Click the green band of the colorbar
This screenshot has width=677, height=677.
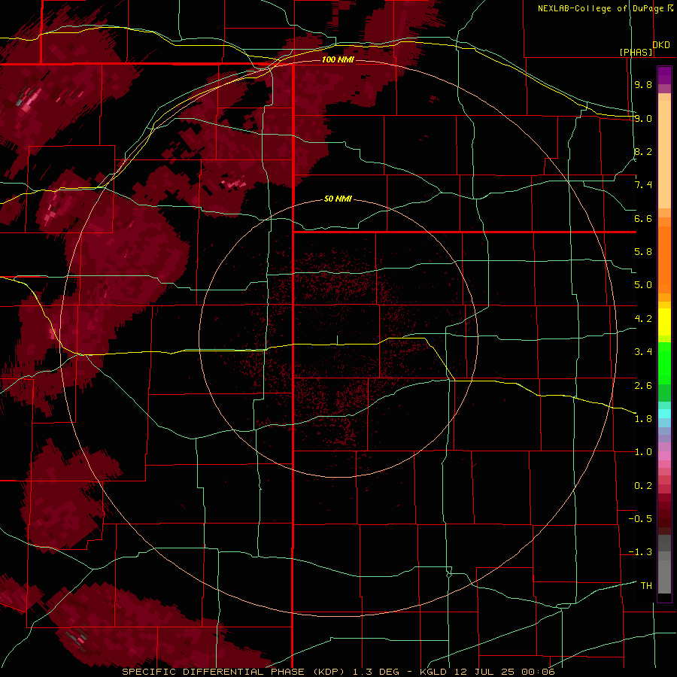point(664,363)
